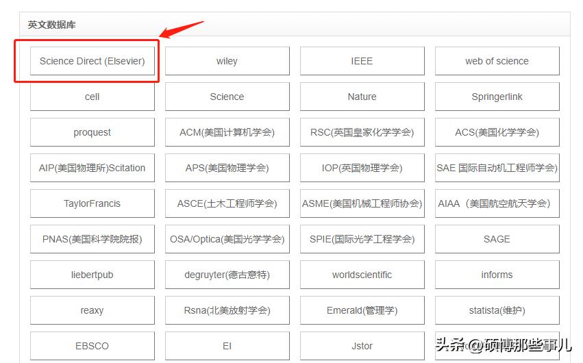Open SPIE(国际光学工程学会) database
Screen dimensions: 583x363
362,239
